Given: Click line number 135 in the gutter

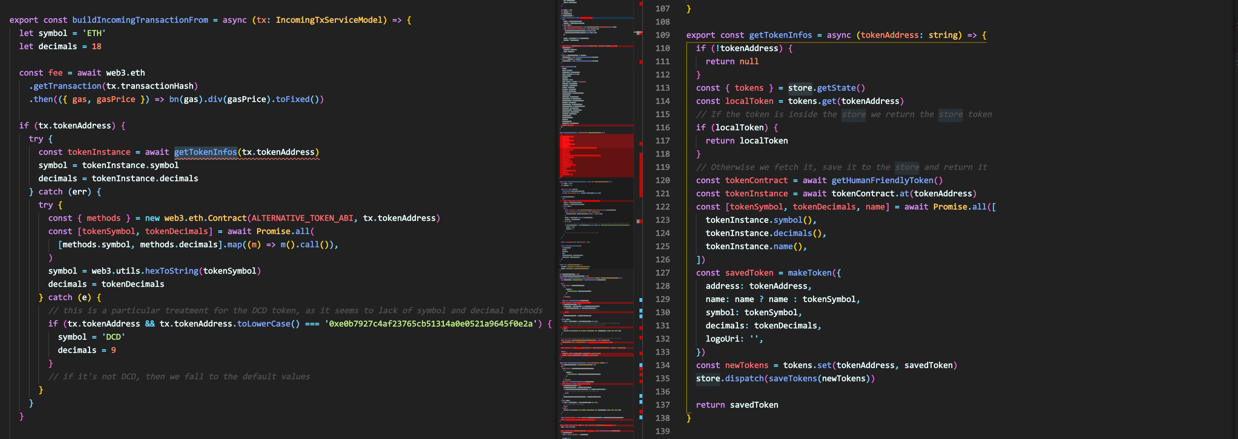Looking at the screenshot, I should 662,379.
